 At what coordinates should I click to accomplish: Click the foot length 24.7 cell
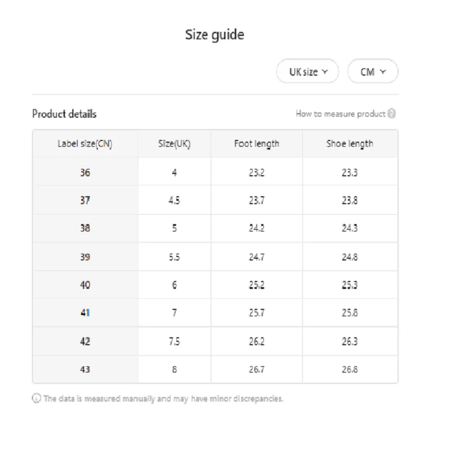point(257,257)
